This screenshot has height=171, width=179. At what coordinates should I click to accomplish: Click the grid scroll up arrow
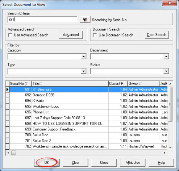pyautogui.click(x=170, y=84)
